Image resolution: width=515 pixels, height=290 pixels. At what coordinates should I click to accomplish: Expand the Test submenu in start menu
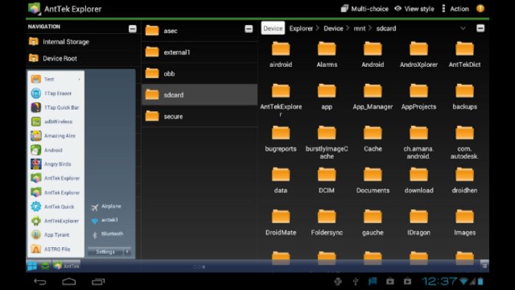click(x=56, y=79)
